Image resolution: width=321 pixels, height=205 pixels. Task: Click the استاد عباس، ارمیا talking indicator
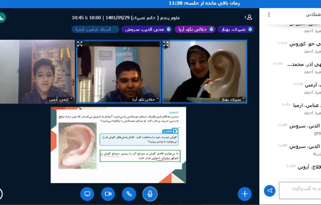pos(95,29)
